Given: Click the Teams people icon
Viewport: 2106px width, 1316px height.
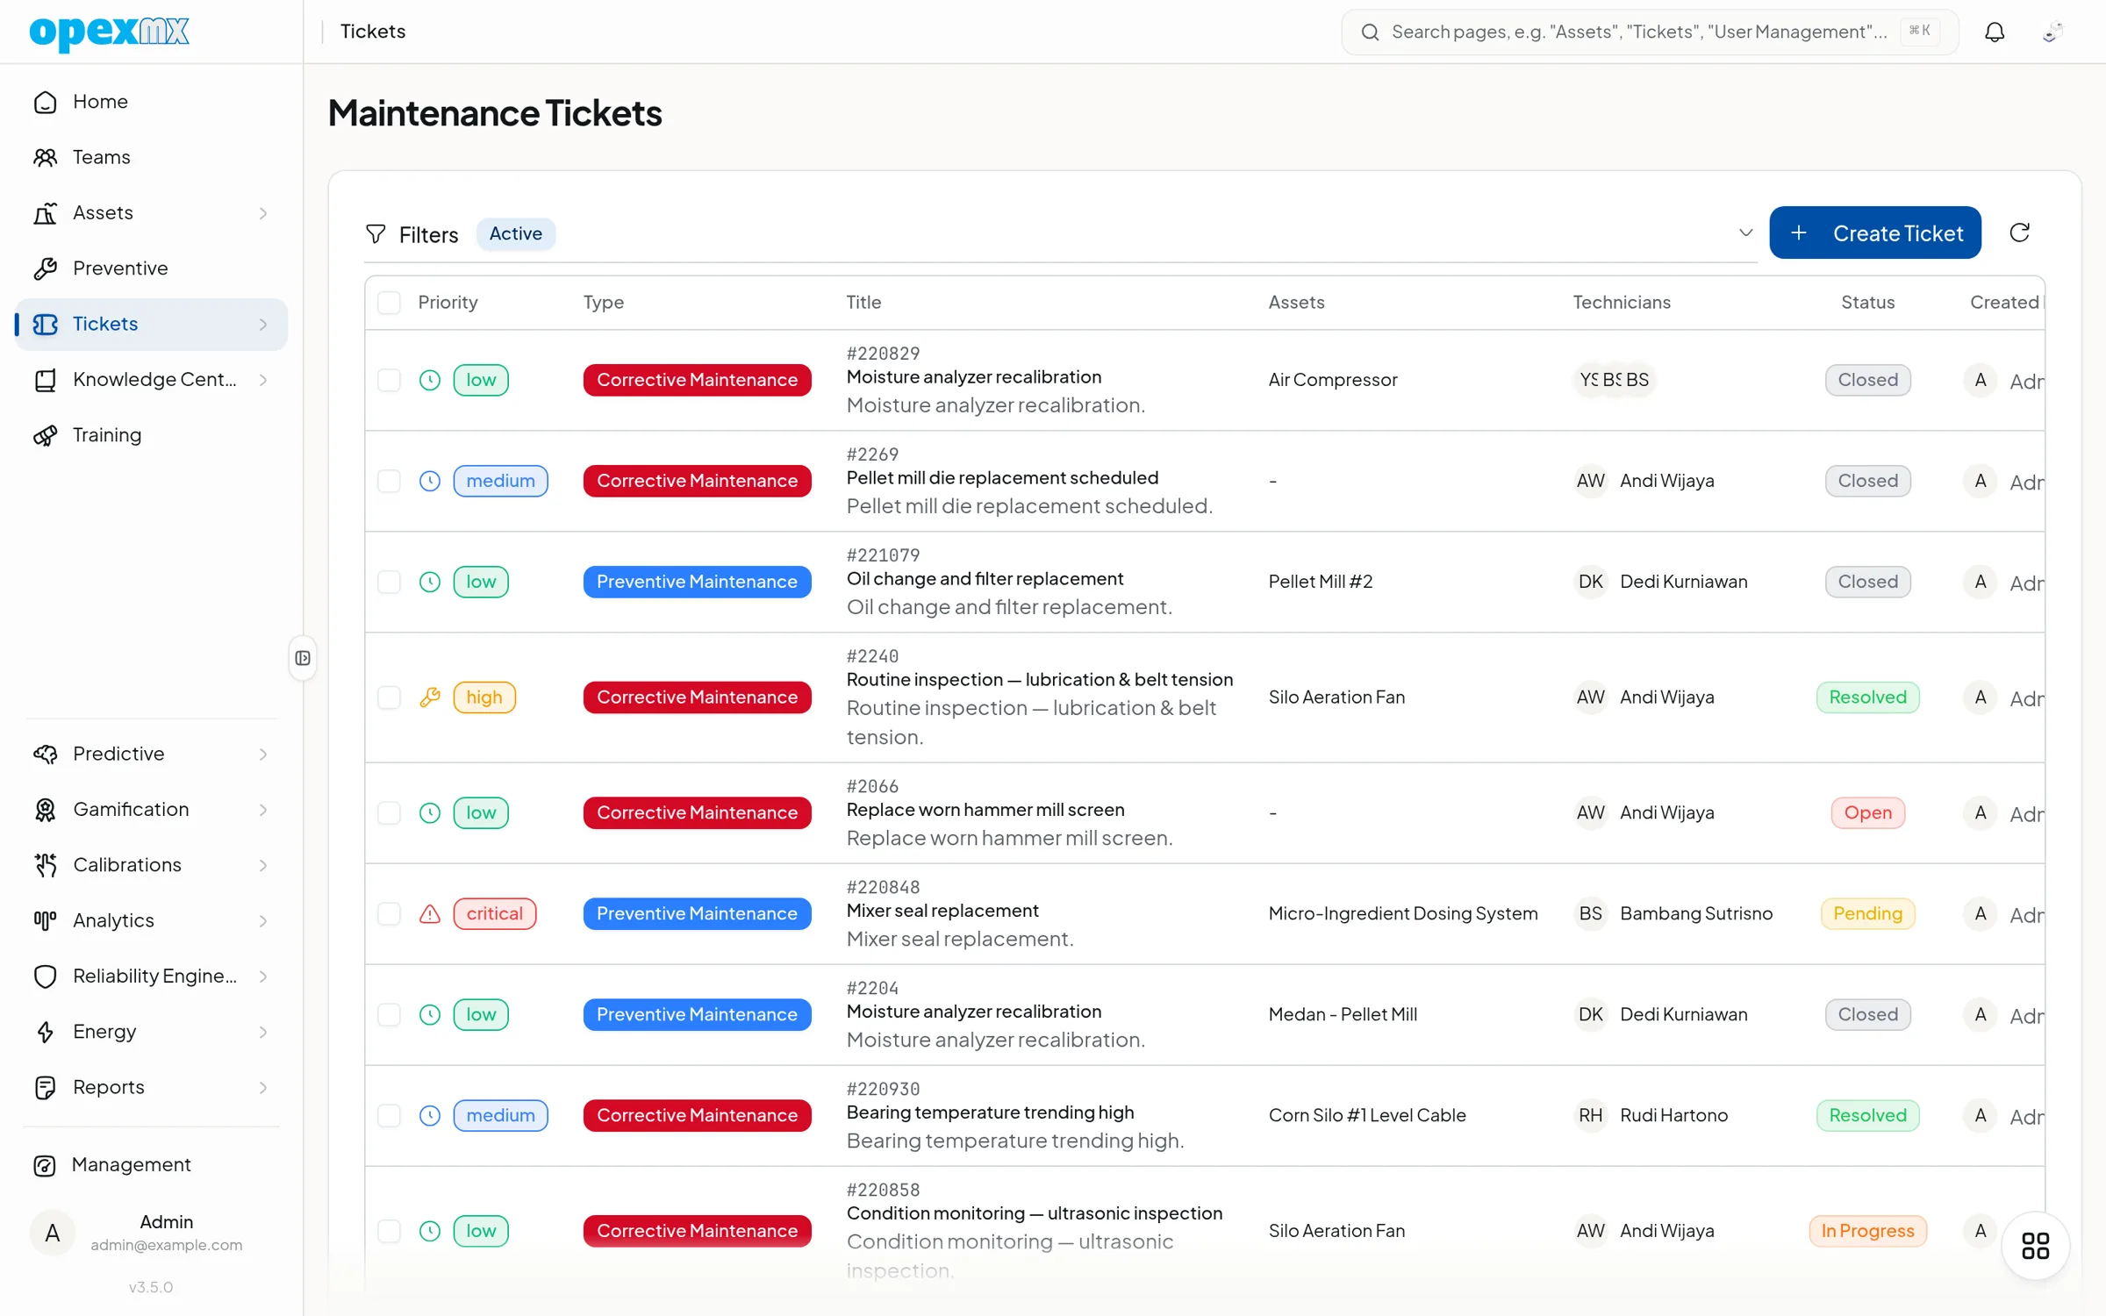Looking at the screenshot, I should point(46,157).
